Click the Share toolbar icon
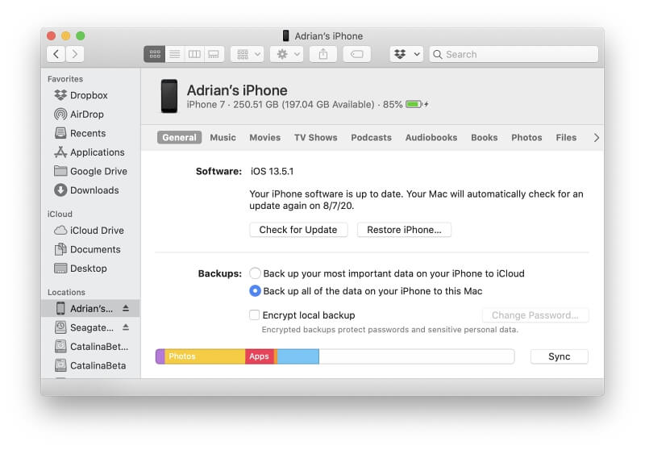645x450 pixels. point(323,54)
